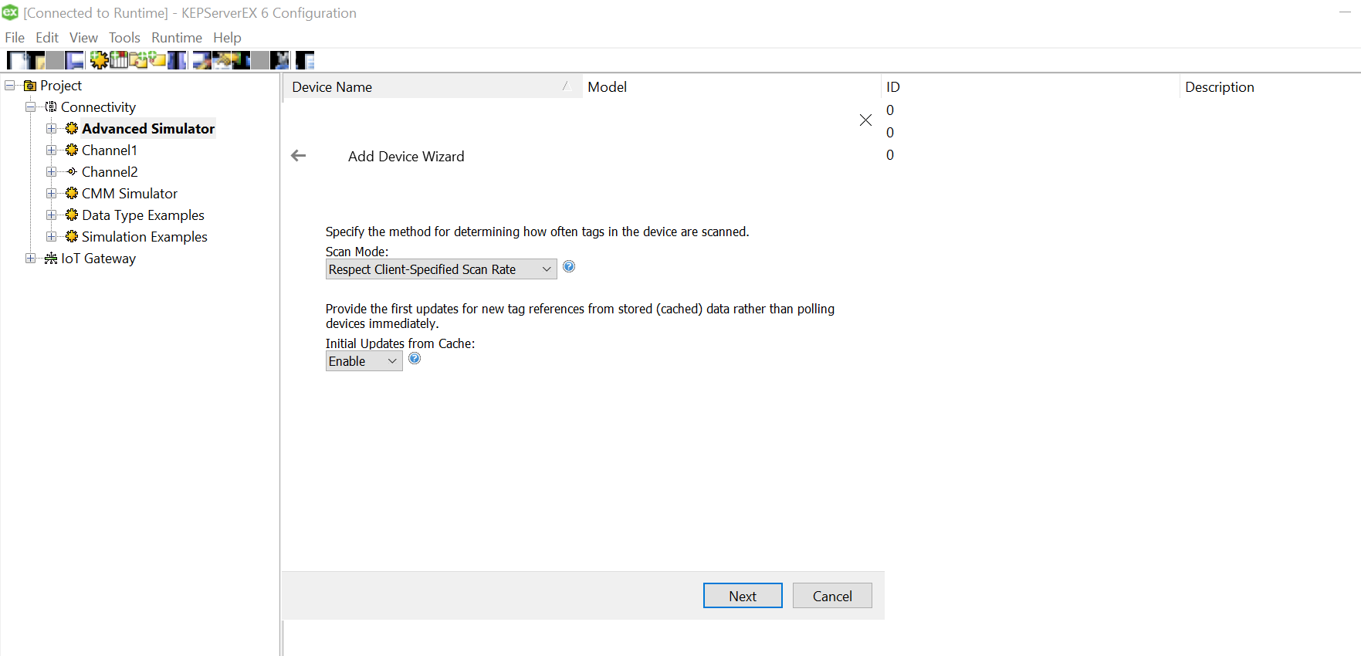The image size is (1361, 656).
Task: Open help icon beside Initial Updates from Cache
Action: (415, 359)
